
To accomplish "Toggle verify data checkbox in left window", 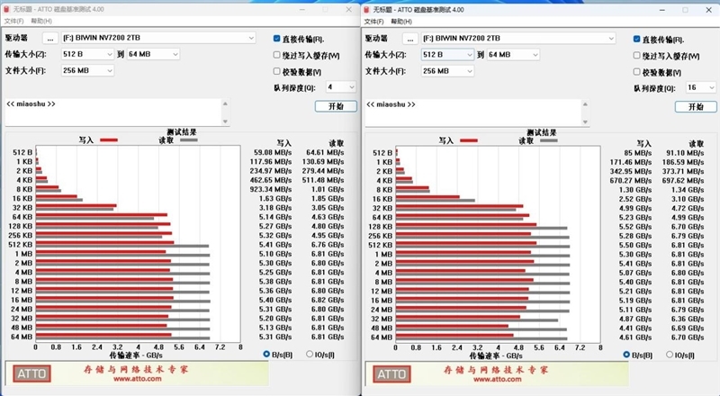I will (277, 71).
